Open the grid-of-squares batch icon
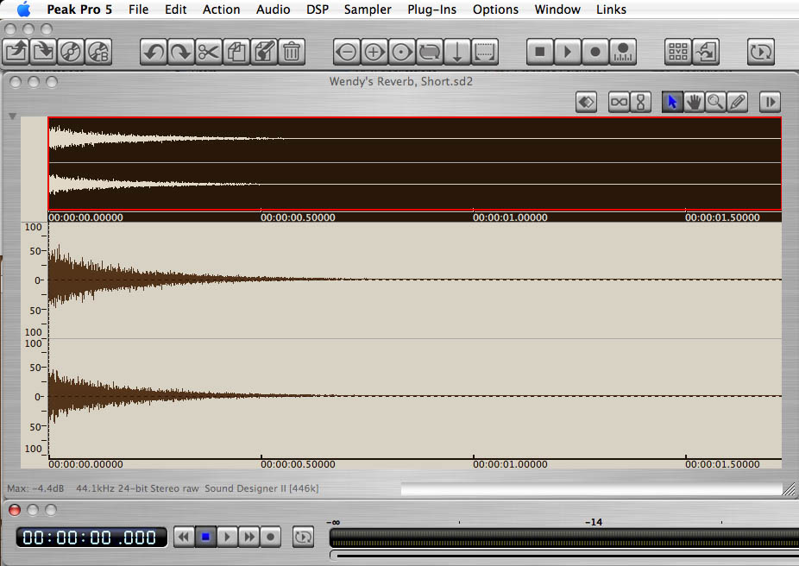 [677, 52]
